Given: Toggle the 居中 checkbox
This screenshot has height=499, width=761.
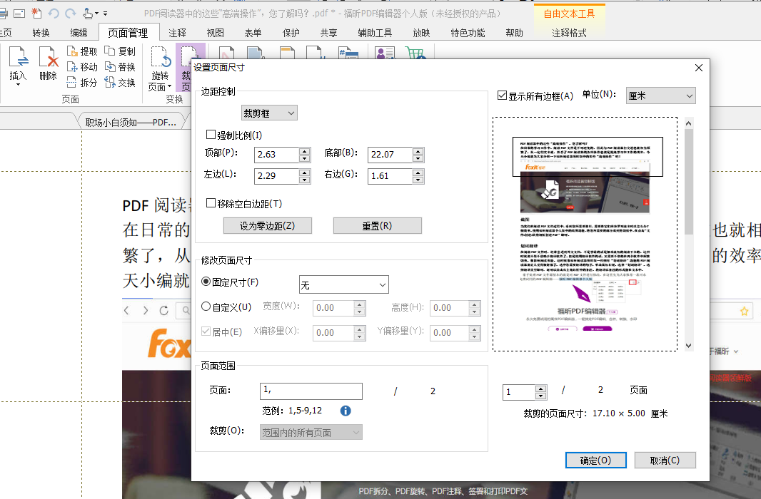Looking at the screenshot, I should [x=206, y=331].
